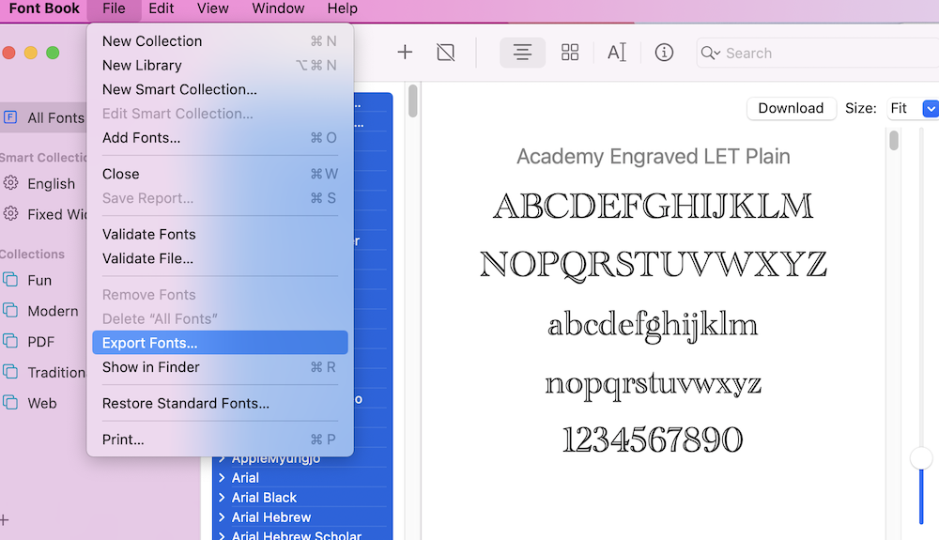Choose Add Fonts menu item

tap(220, 138)
